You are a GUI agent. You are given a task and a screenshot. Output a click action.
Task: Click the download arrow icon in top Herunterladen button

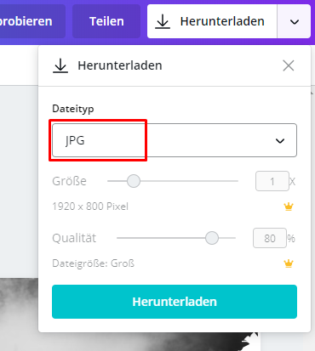163,22
